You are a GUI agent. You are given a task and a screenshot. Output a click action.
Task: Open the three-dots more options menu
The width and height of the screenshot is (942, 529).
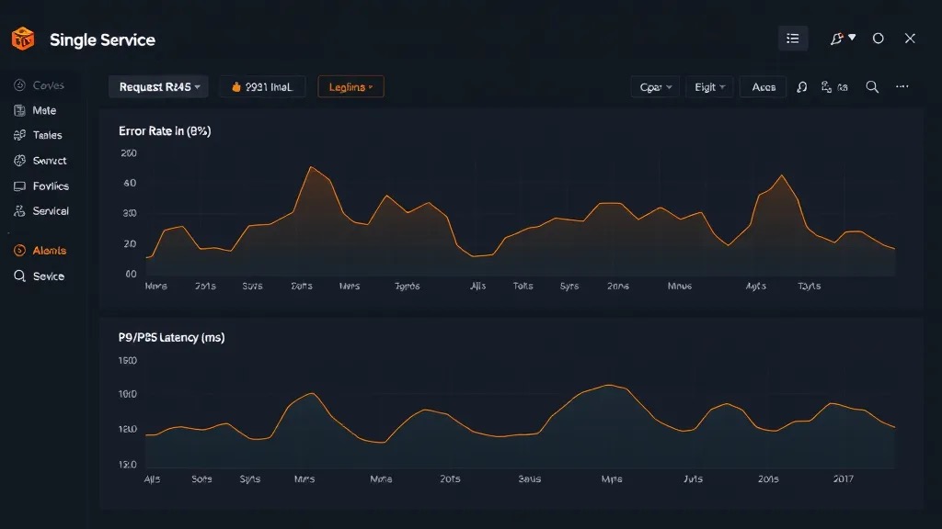902,86
